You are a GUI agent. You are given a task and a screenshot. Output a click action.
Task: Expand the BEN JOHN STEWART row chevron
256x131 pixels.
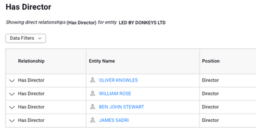[12, 107]
